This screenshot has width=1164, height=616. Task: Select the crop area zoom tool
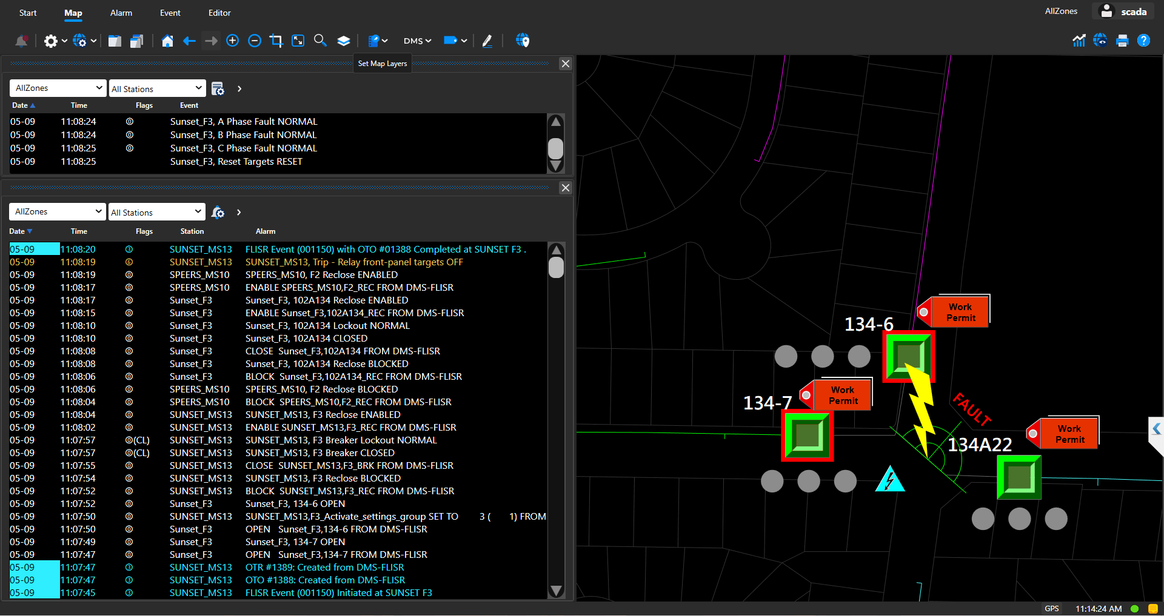click(x=276, y=41)
